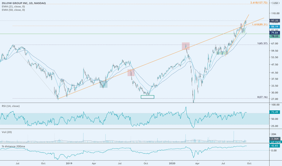Click the 0.00 distance scale label
The height and width of the screenshot is (166, 282).
[274, 151]
